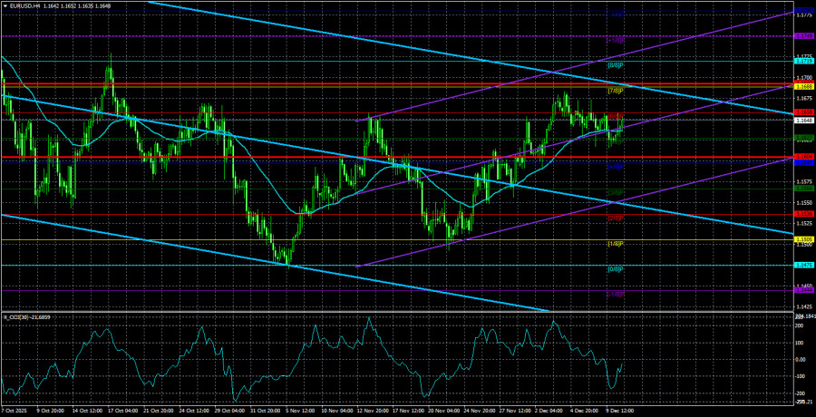The height and width of the screenshot is (417, 816).
Task: Click the [+1/8]P Murrey level label
Action: tap(616, 40)
